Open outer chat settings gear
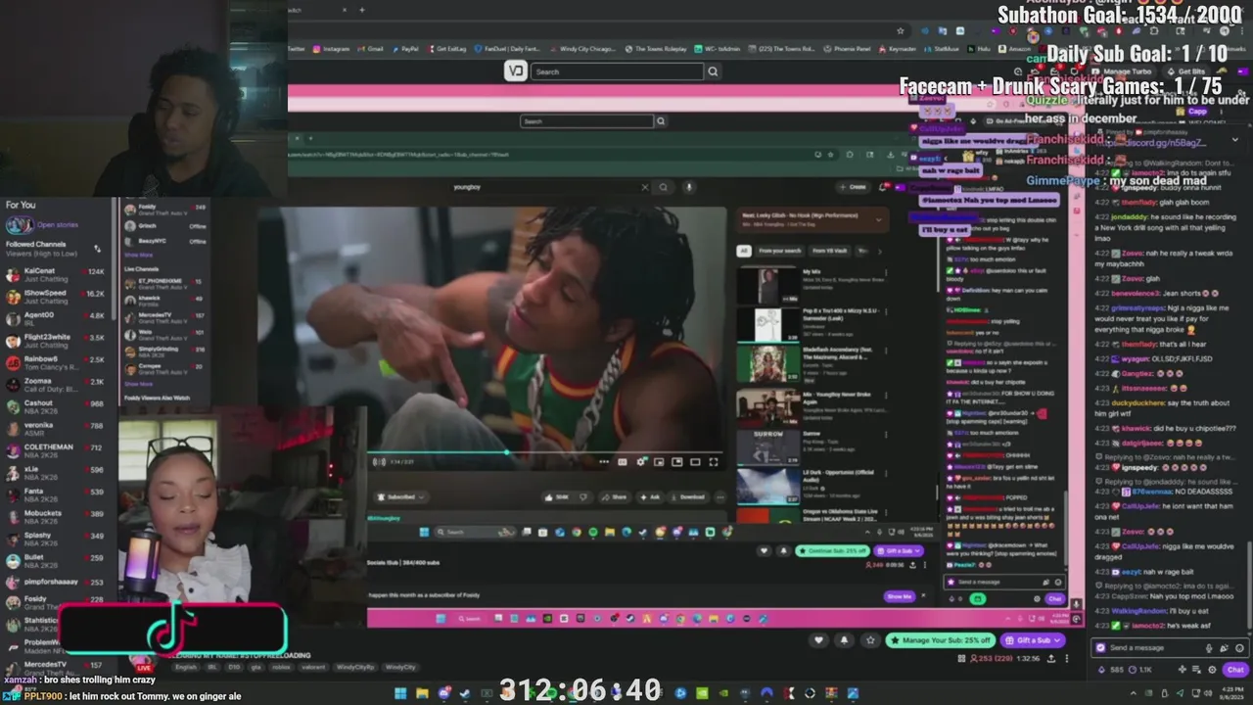The height and width of the screenshot is (705, 1253). coord(1212,670)
